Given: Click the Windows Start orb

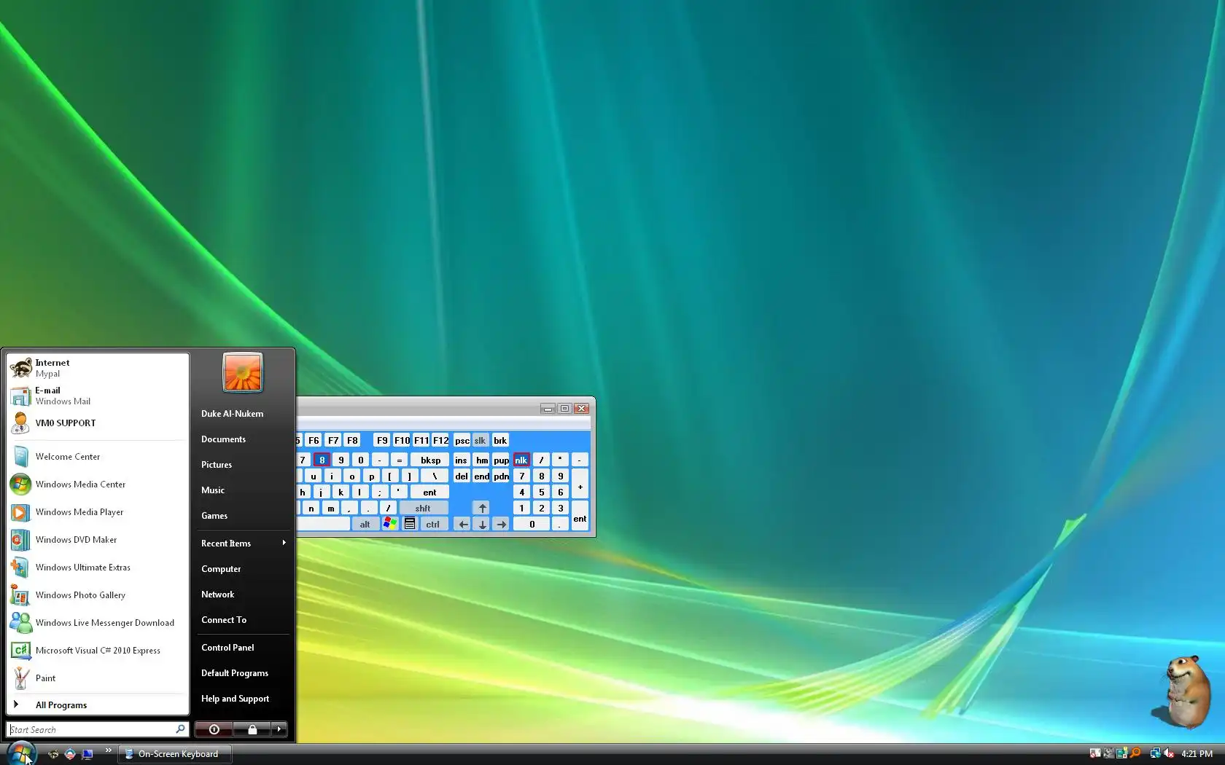Looking at the screenshot, I should pos(21,753).
